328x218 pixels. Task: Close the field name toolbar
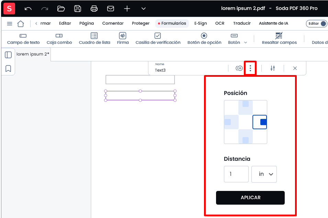coord(295,68)
